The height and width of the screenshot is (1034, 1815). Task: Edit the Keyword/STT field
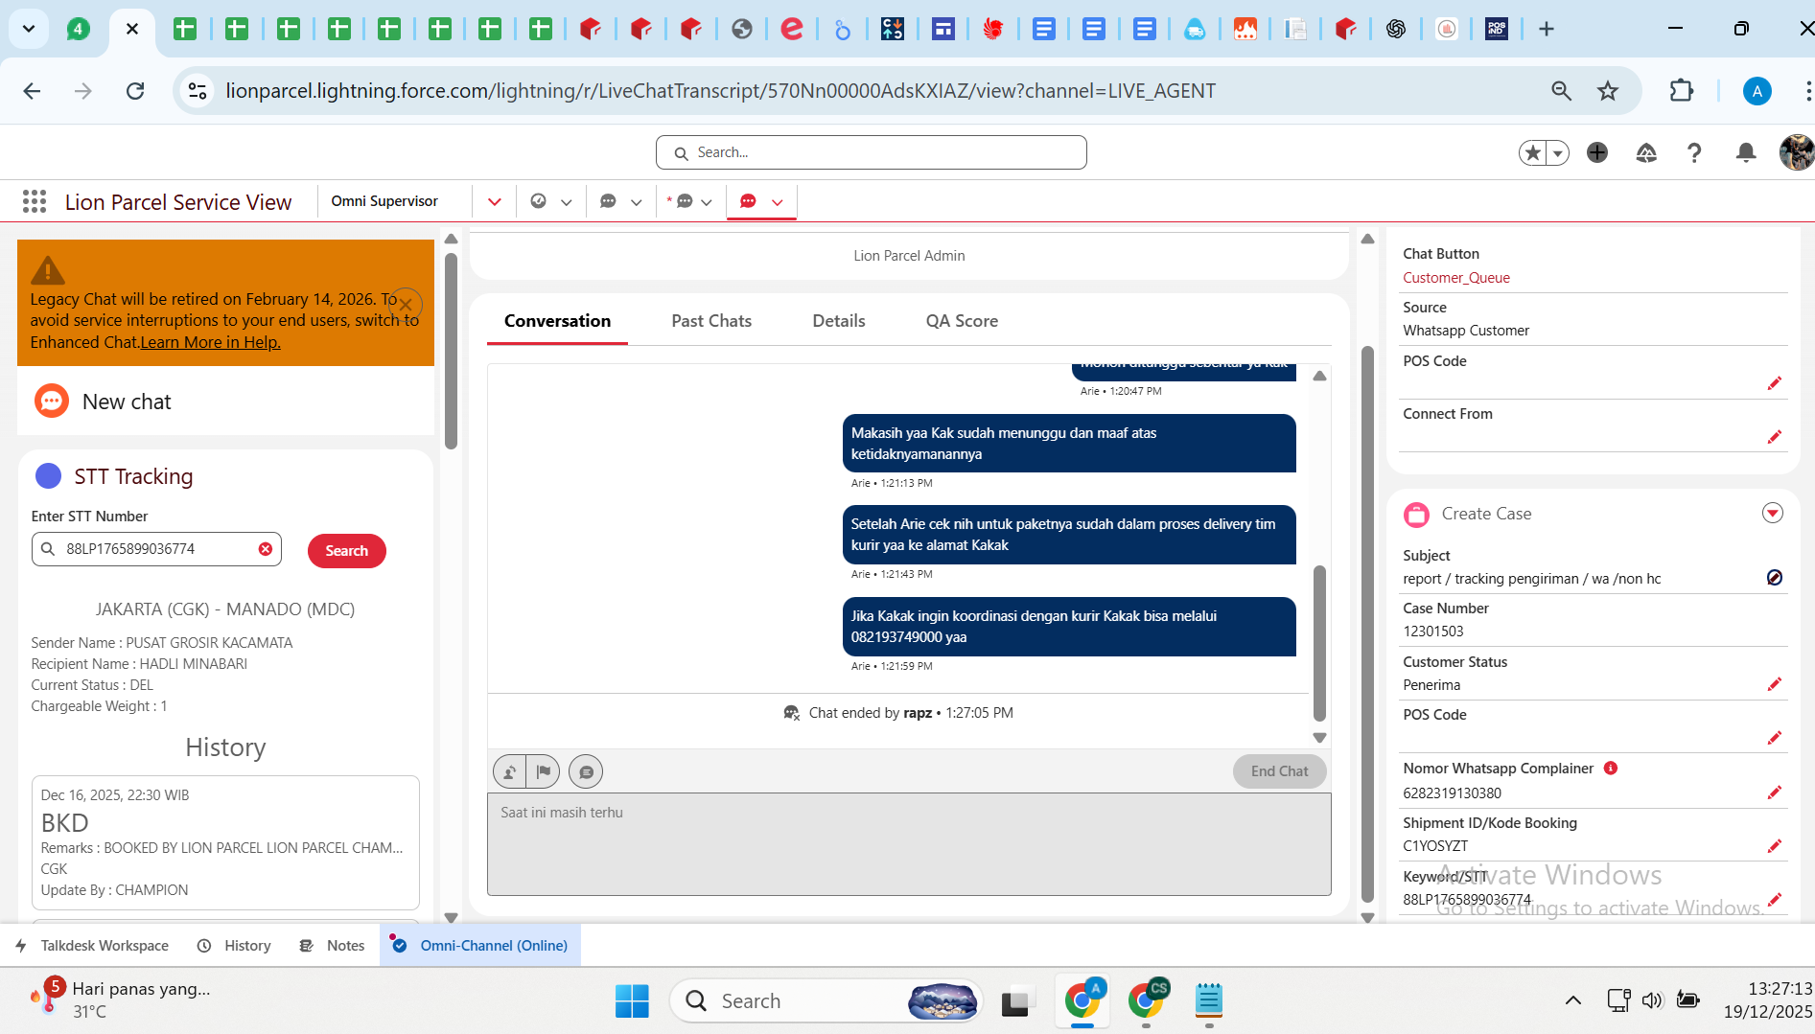point(1775,900)
